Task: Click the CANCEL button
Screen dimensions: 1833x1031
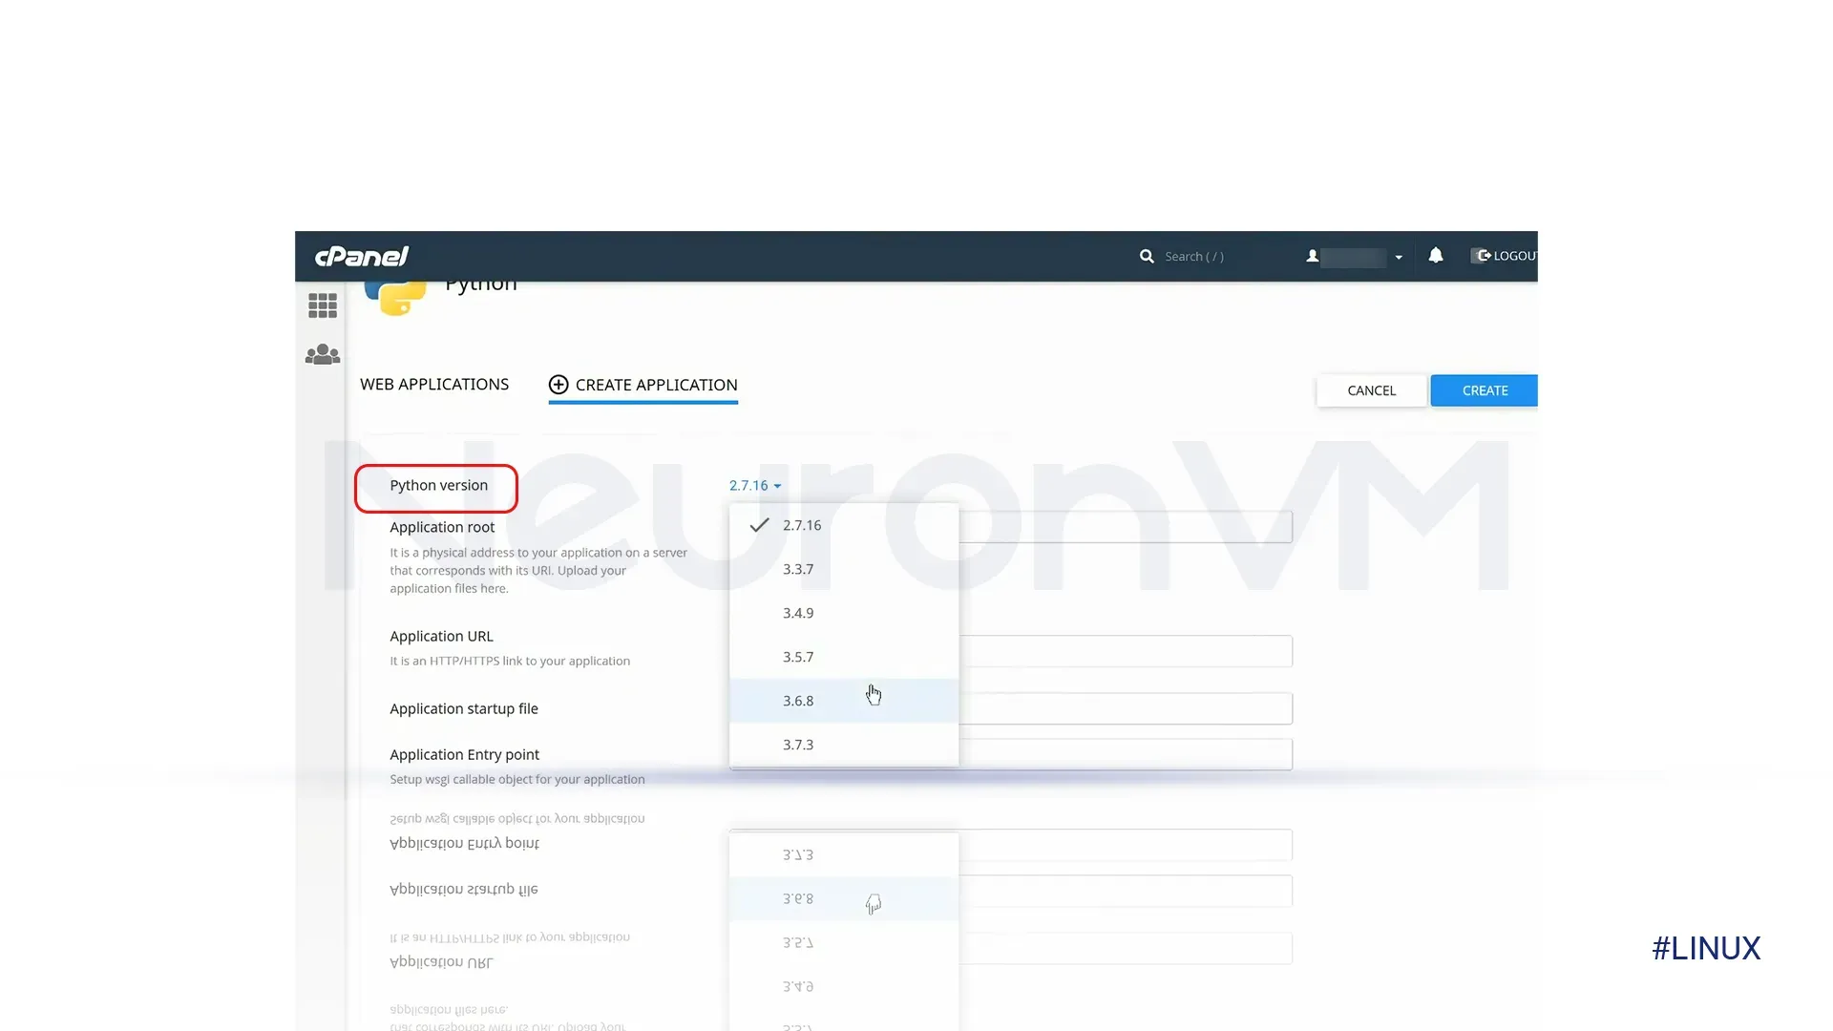Action: point(1371,390)
